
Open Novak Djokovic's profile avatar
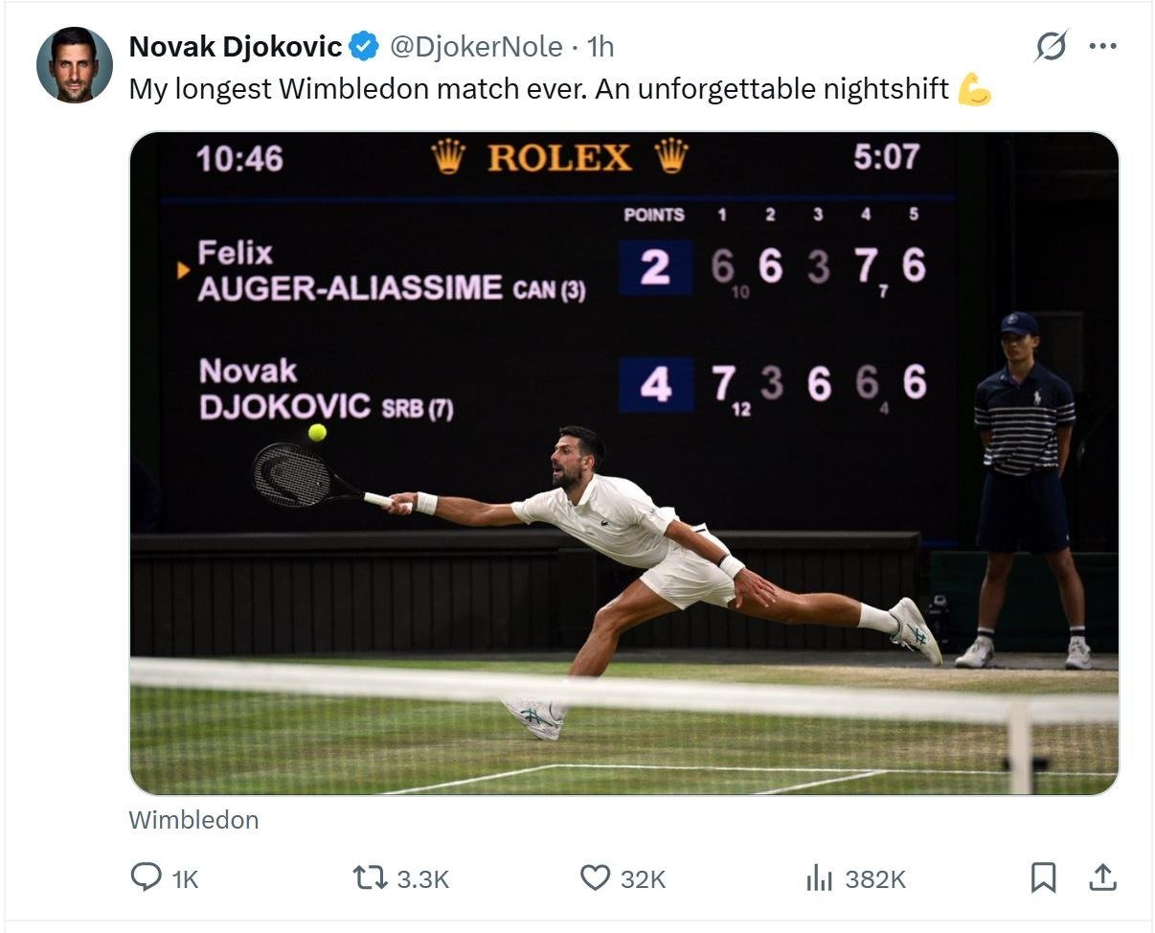pyautogui.click(x=75, y=65)
